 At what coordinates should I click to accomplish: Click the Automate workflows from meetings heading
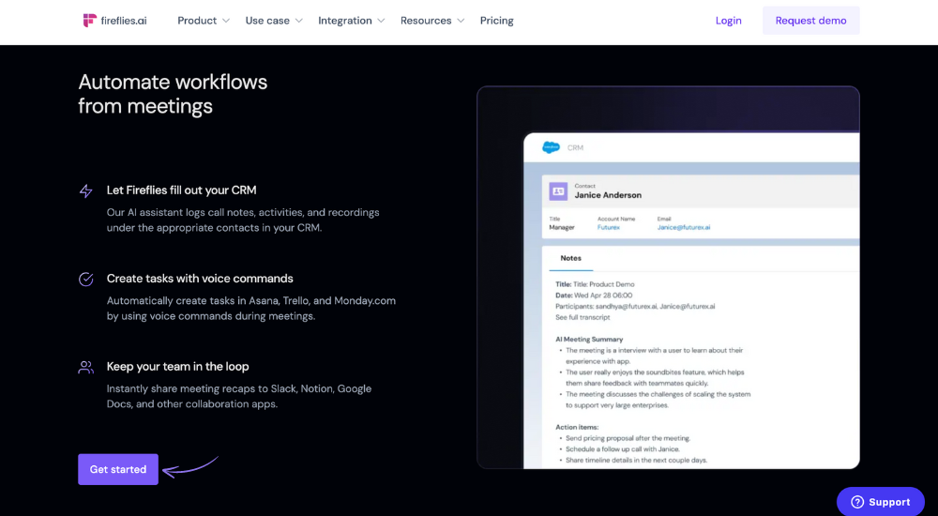pyautogui.click(x=173, y=94)
